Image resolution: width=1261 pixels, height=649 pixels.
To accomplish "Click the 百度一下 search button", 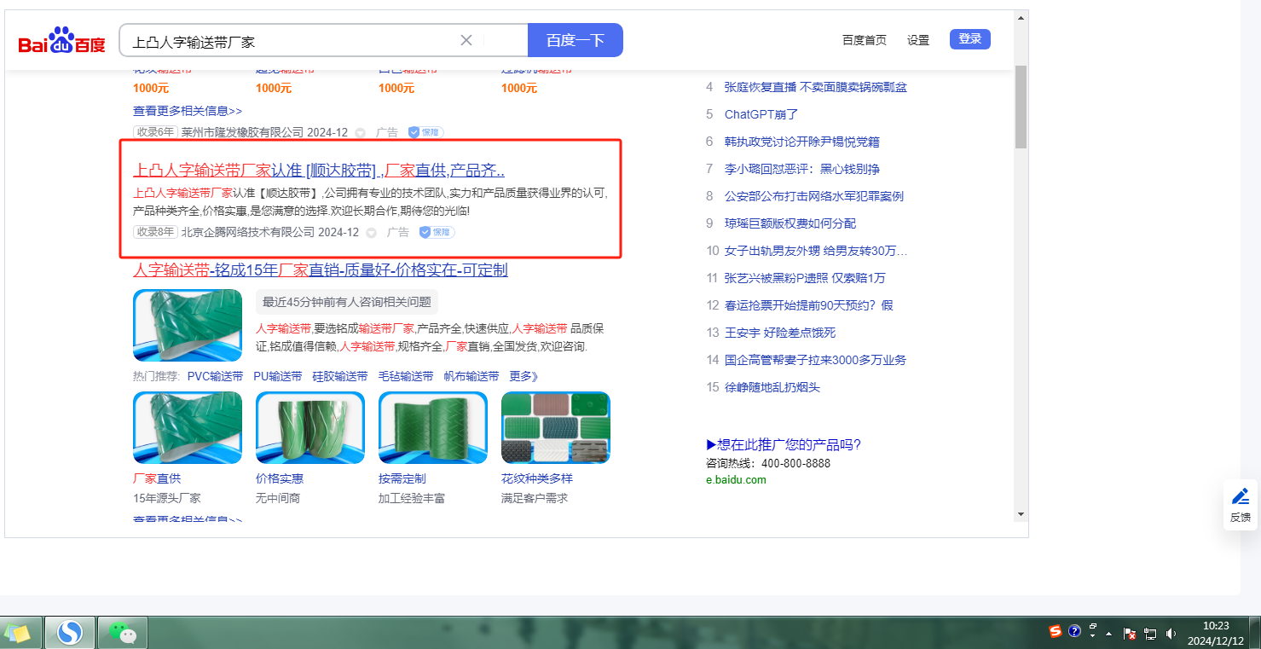I will click(575, 40).
